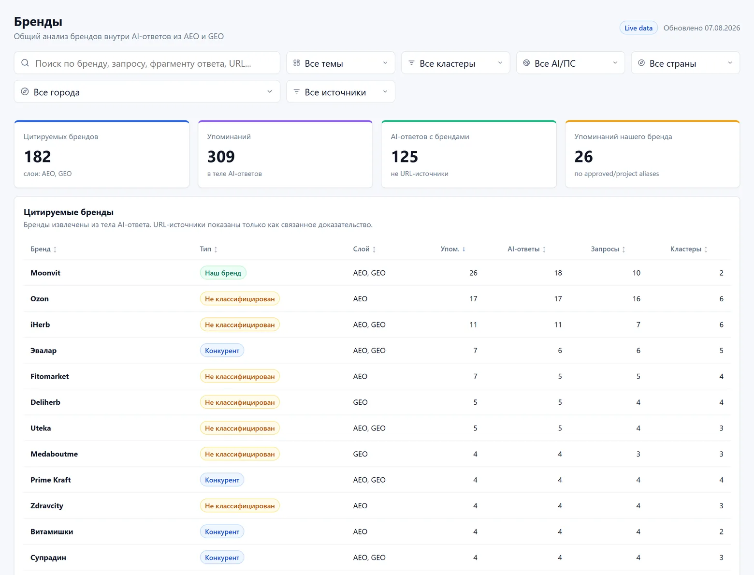This screenshot has height=575, width=754.
Task: Click the Наш бренд tag for Moonvit
Action: pos(223,273)
